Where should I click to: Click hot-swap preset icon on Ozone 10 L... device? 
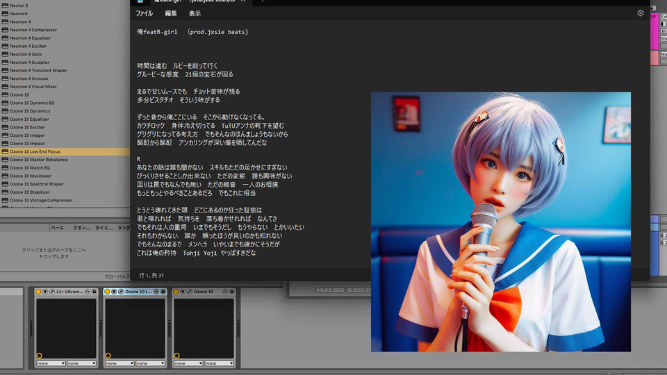[156, 292]
